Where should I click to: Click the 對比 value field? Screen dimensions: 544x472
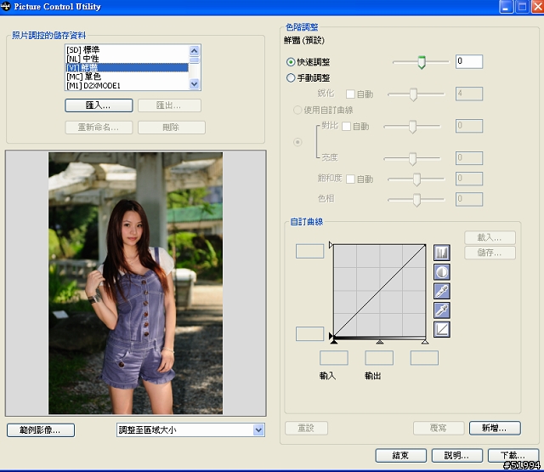click(469, 126)
